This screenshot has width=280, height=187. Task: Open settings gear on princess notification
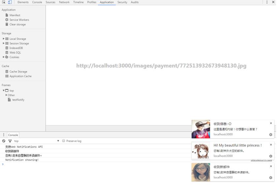(271, 156)
